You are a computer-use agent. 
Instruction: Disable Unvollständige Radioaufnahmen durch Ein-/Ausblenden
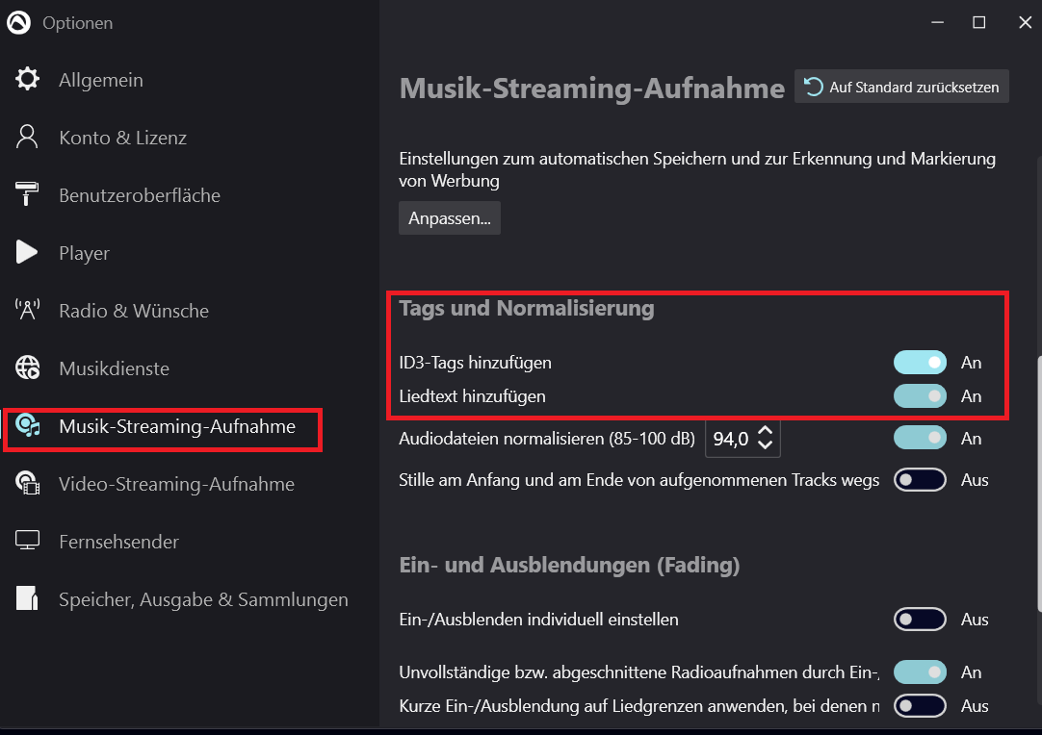coord(920,672)
